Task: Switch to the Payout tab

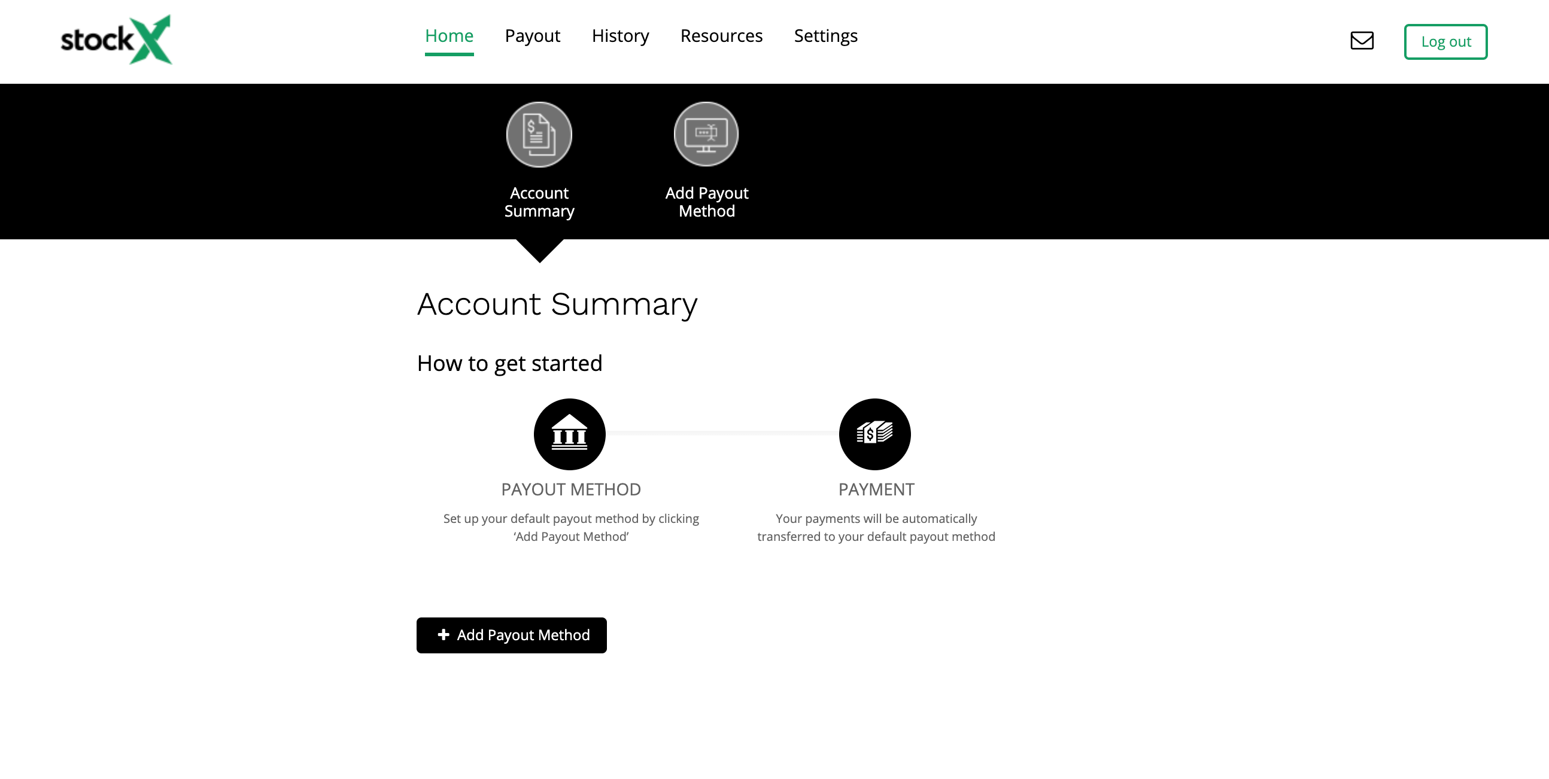Action: [533, 35]
